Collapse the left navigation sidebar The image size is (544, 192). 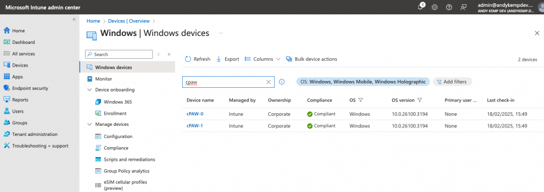click(x=74, y=20)
